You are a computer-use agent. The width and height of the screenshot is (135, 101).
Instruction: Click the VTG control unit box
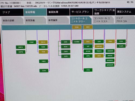(88, 70)
